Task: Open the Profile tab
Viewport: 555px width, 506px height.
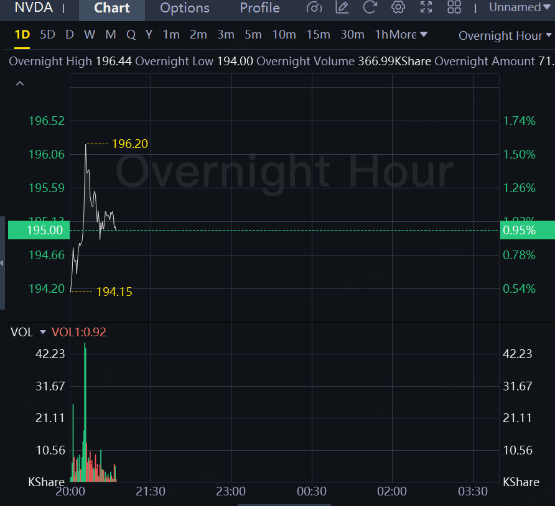Action: [260, 8]
